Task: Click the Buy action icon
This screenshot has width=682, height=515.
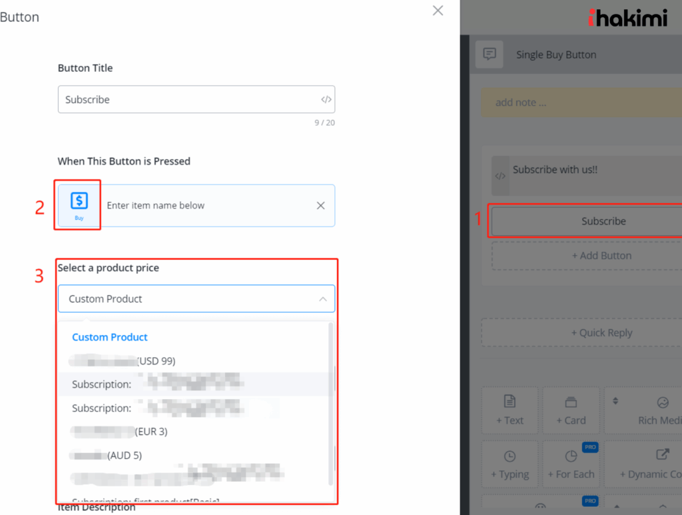Action: click(79, 205)
